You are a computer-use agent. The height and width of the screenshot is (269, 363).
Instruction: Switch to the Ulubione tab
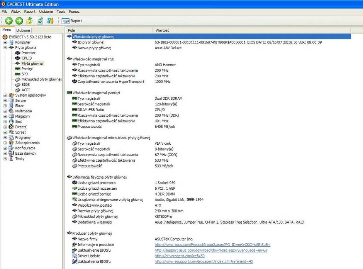[x=23, y=30]
